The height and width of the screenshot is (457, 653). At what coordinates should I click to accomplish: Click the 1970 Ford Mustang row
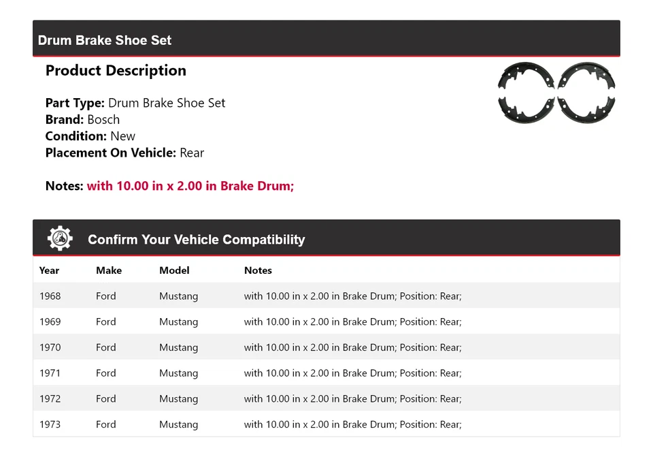tap(326, 347)
